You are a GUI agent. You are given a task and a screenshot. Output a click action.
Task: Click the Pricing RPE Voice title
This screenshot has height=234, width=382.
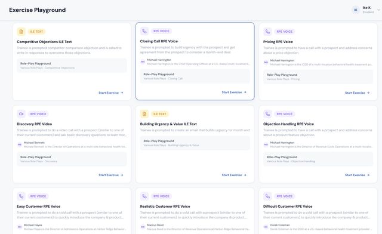pos(278,42)
